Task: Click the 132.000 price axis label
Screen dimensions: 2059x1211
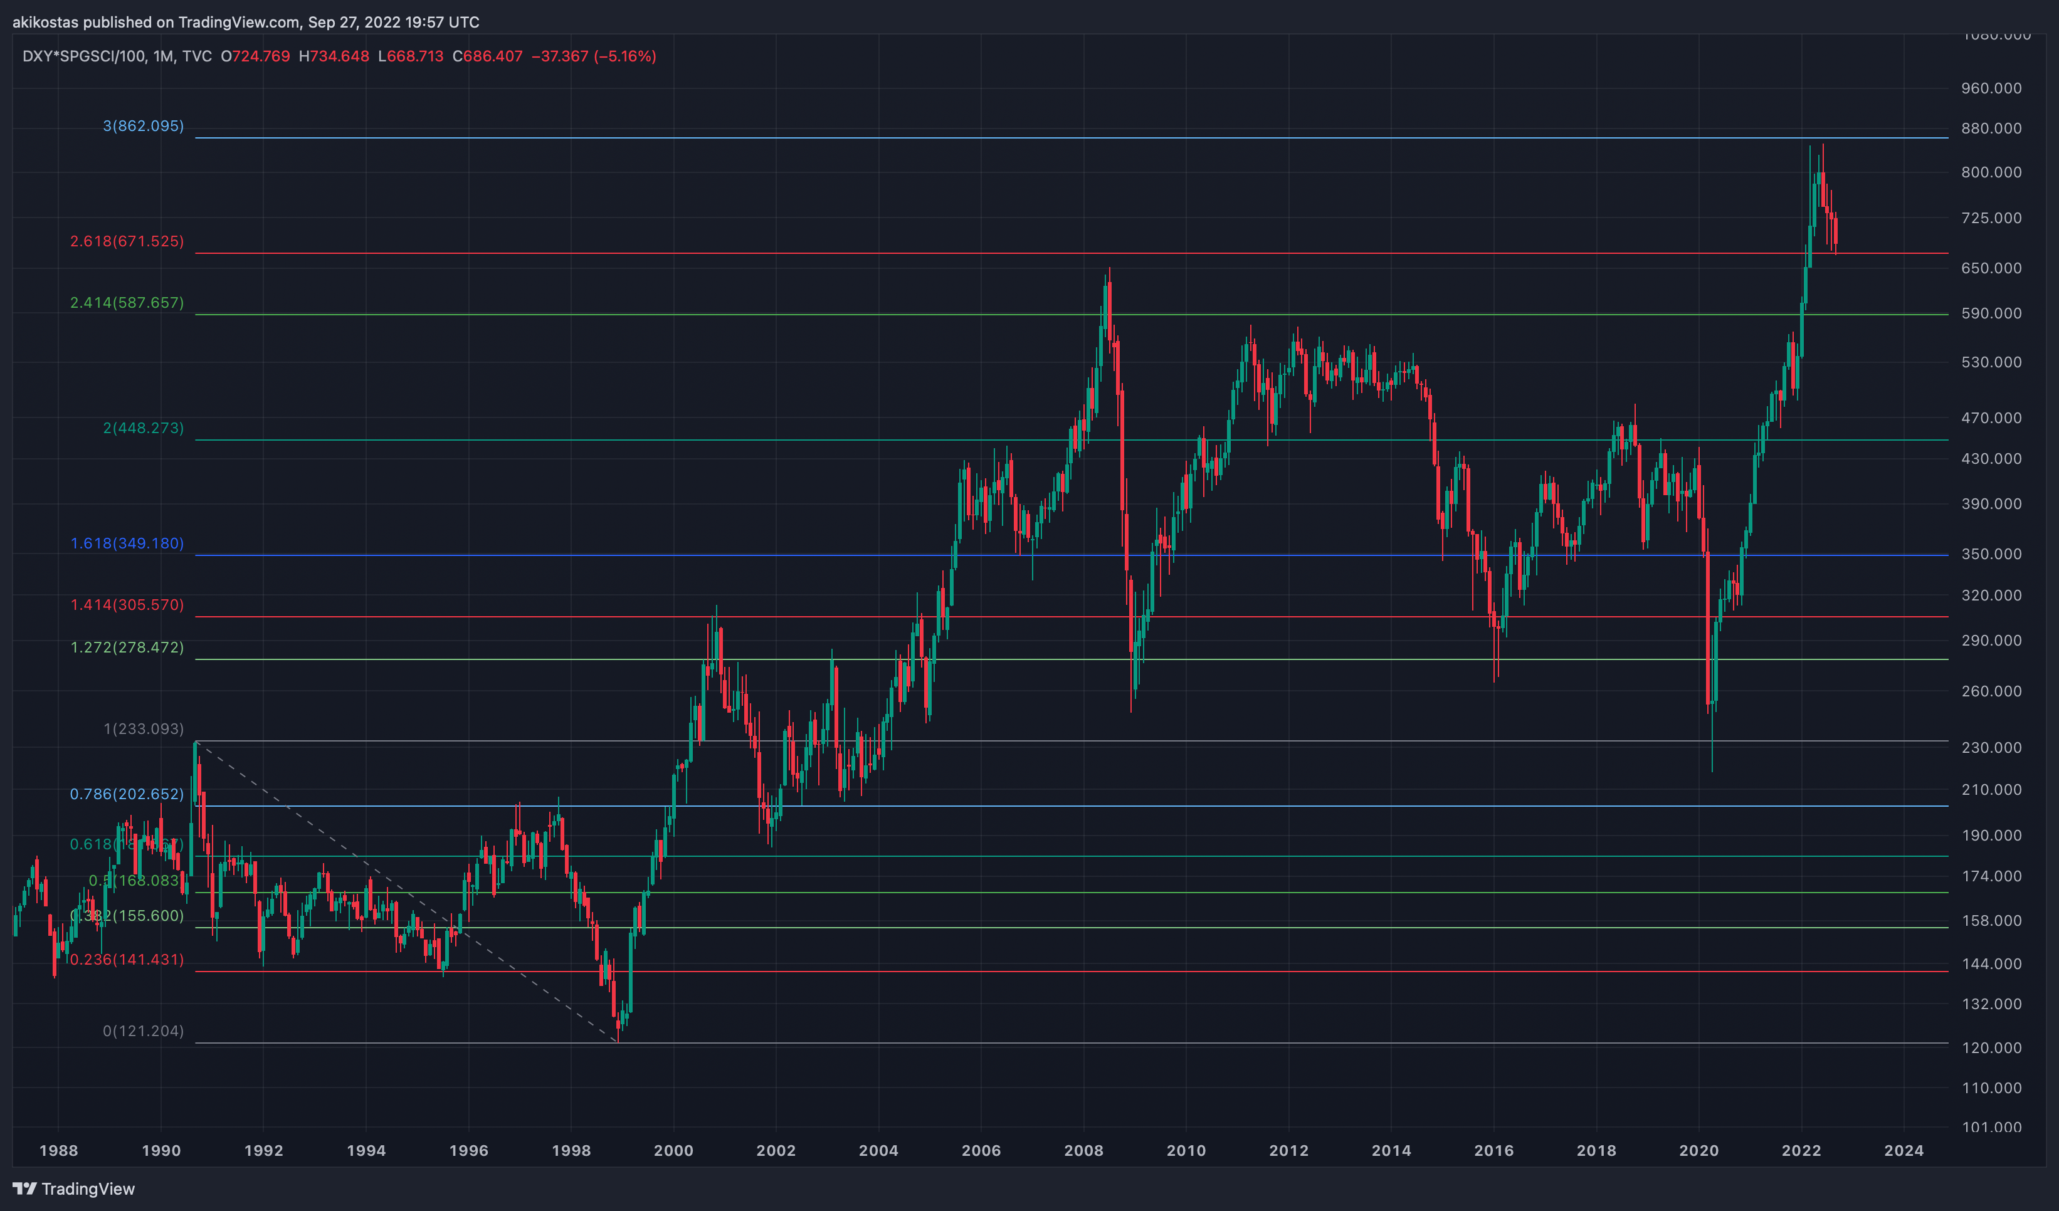Action: pyautogui.click(x=1991, y=1004)
